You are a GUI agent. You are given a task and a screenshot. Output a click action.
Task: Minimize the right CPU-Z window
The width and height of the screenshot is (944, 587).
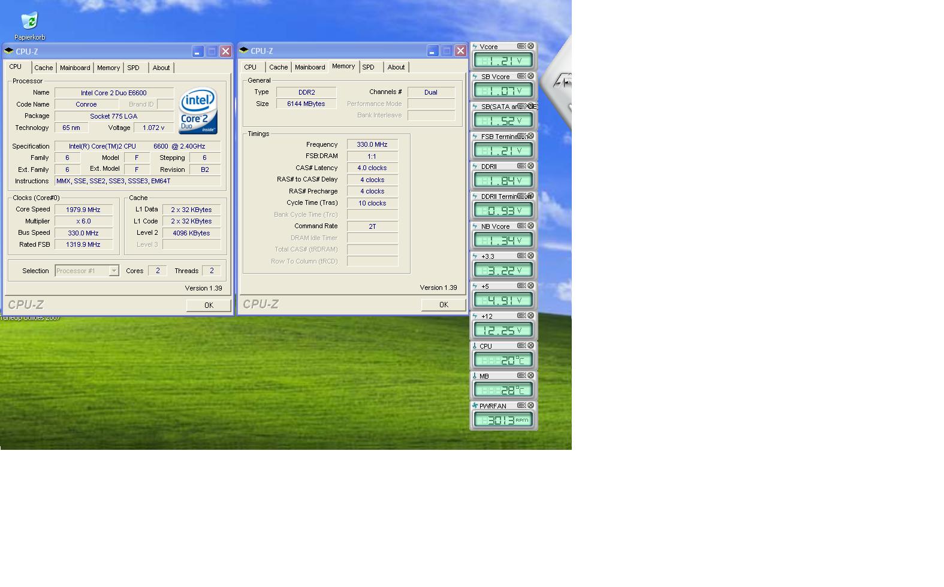tap(432, 51)
